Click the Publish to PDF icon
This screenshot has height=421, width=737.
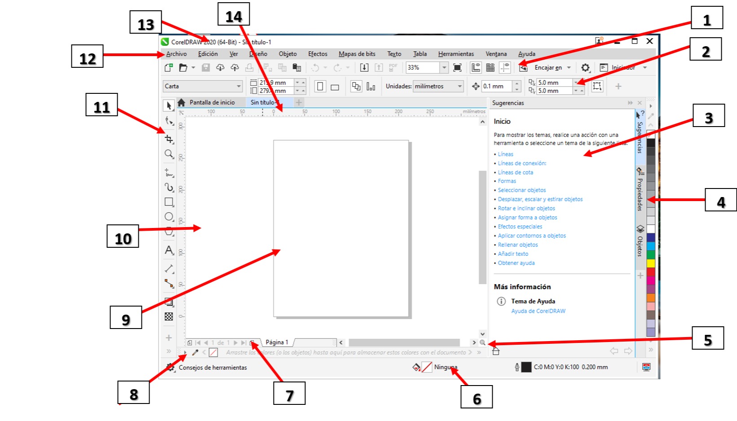393,68
